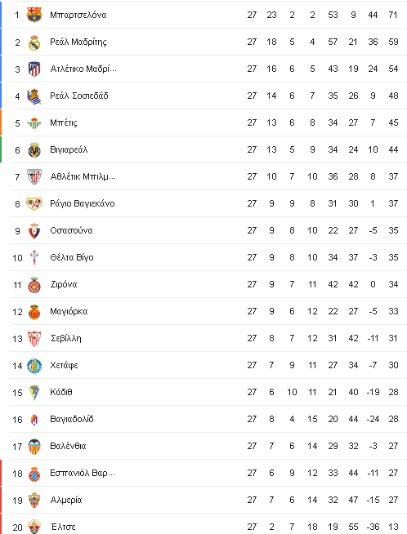Select the Κάδιθ team name
The width and height of the screenshot is (407, 534).
pyautogui.click(x=61, y=392)
